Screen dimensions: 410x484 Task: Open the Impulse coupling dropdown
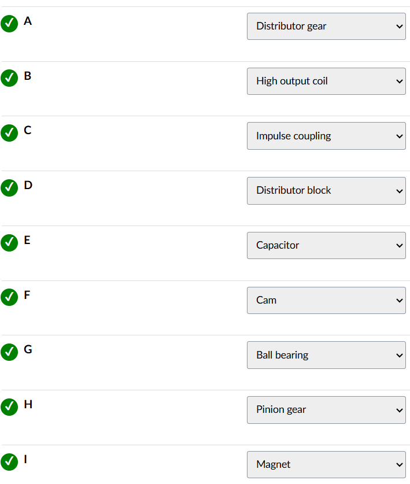click(326, 136)
